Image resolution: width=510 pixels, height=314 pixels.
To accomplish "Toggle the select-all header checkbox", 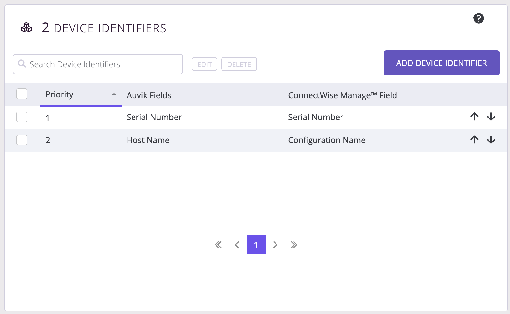I will click(22, 94).
